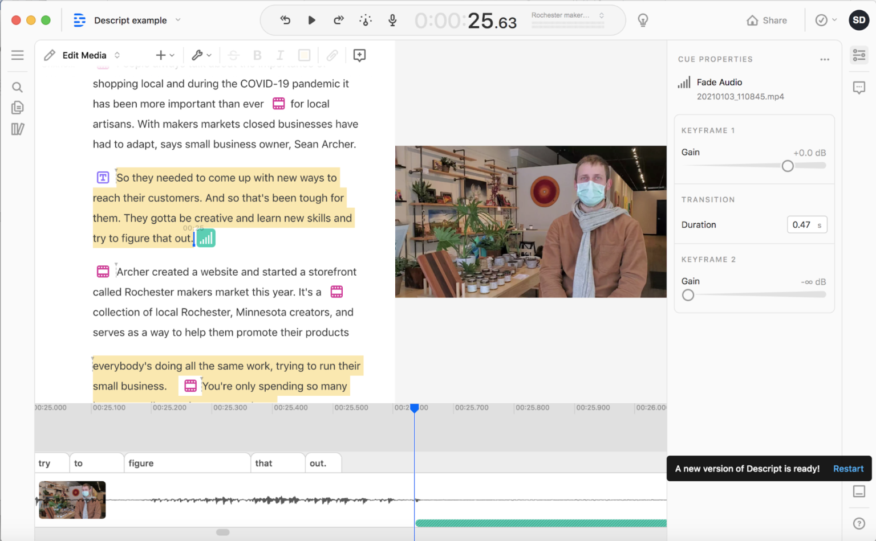The width and height of the screenshot is (876, 541).
Task: Click the search magnifier icon
Action: tap(17, 87)
